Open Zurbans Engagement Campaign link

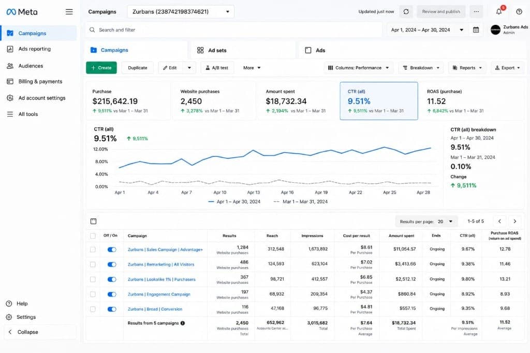point(159,294)
